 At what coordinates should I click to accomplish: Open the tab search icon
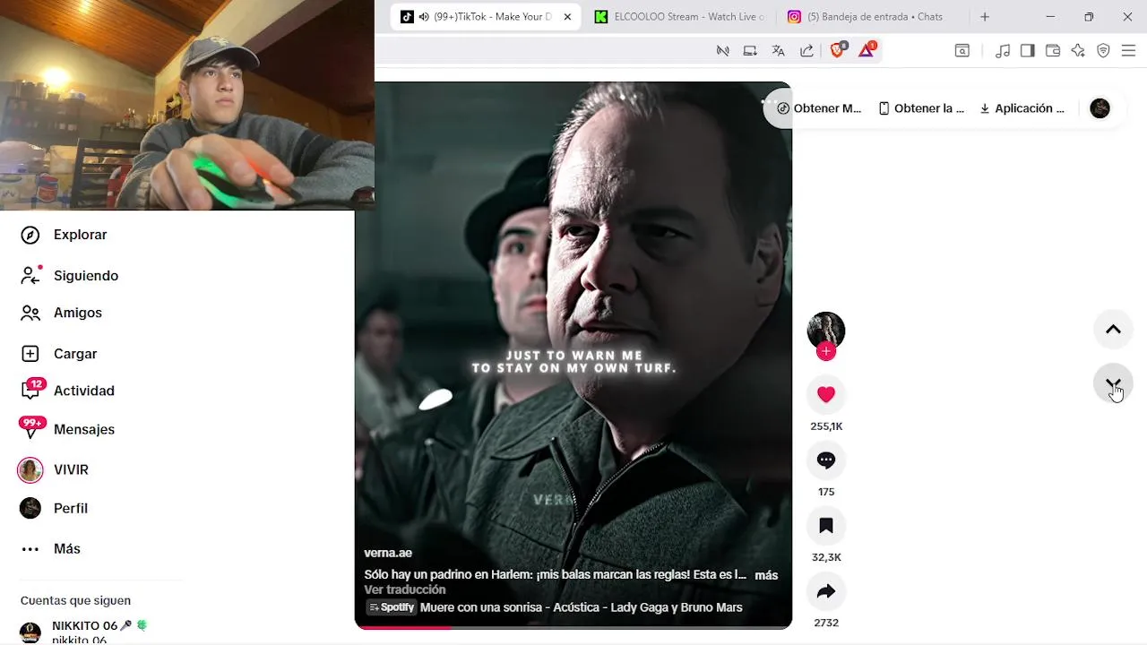962,51
